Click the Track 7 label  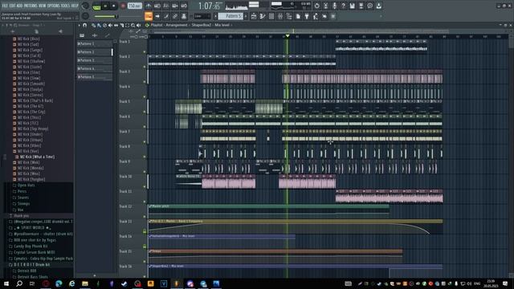(124, 132)
